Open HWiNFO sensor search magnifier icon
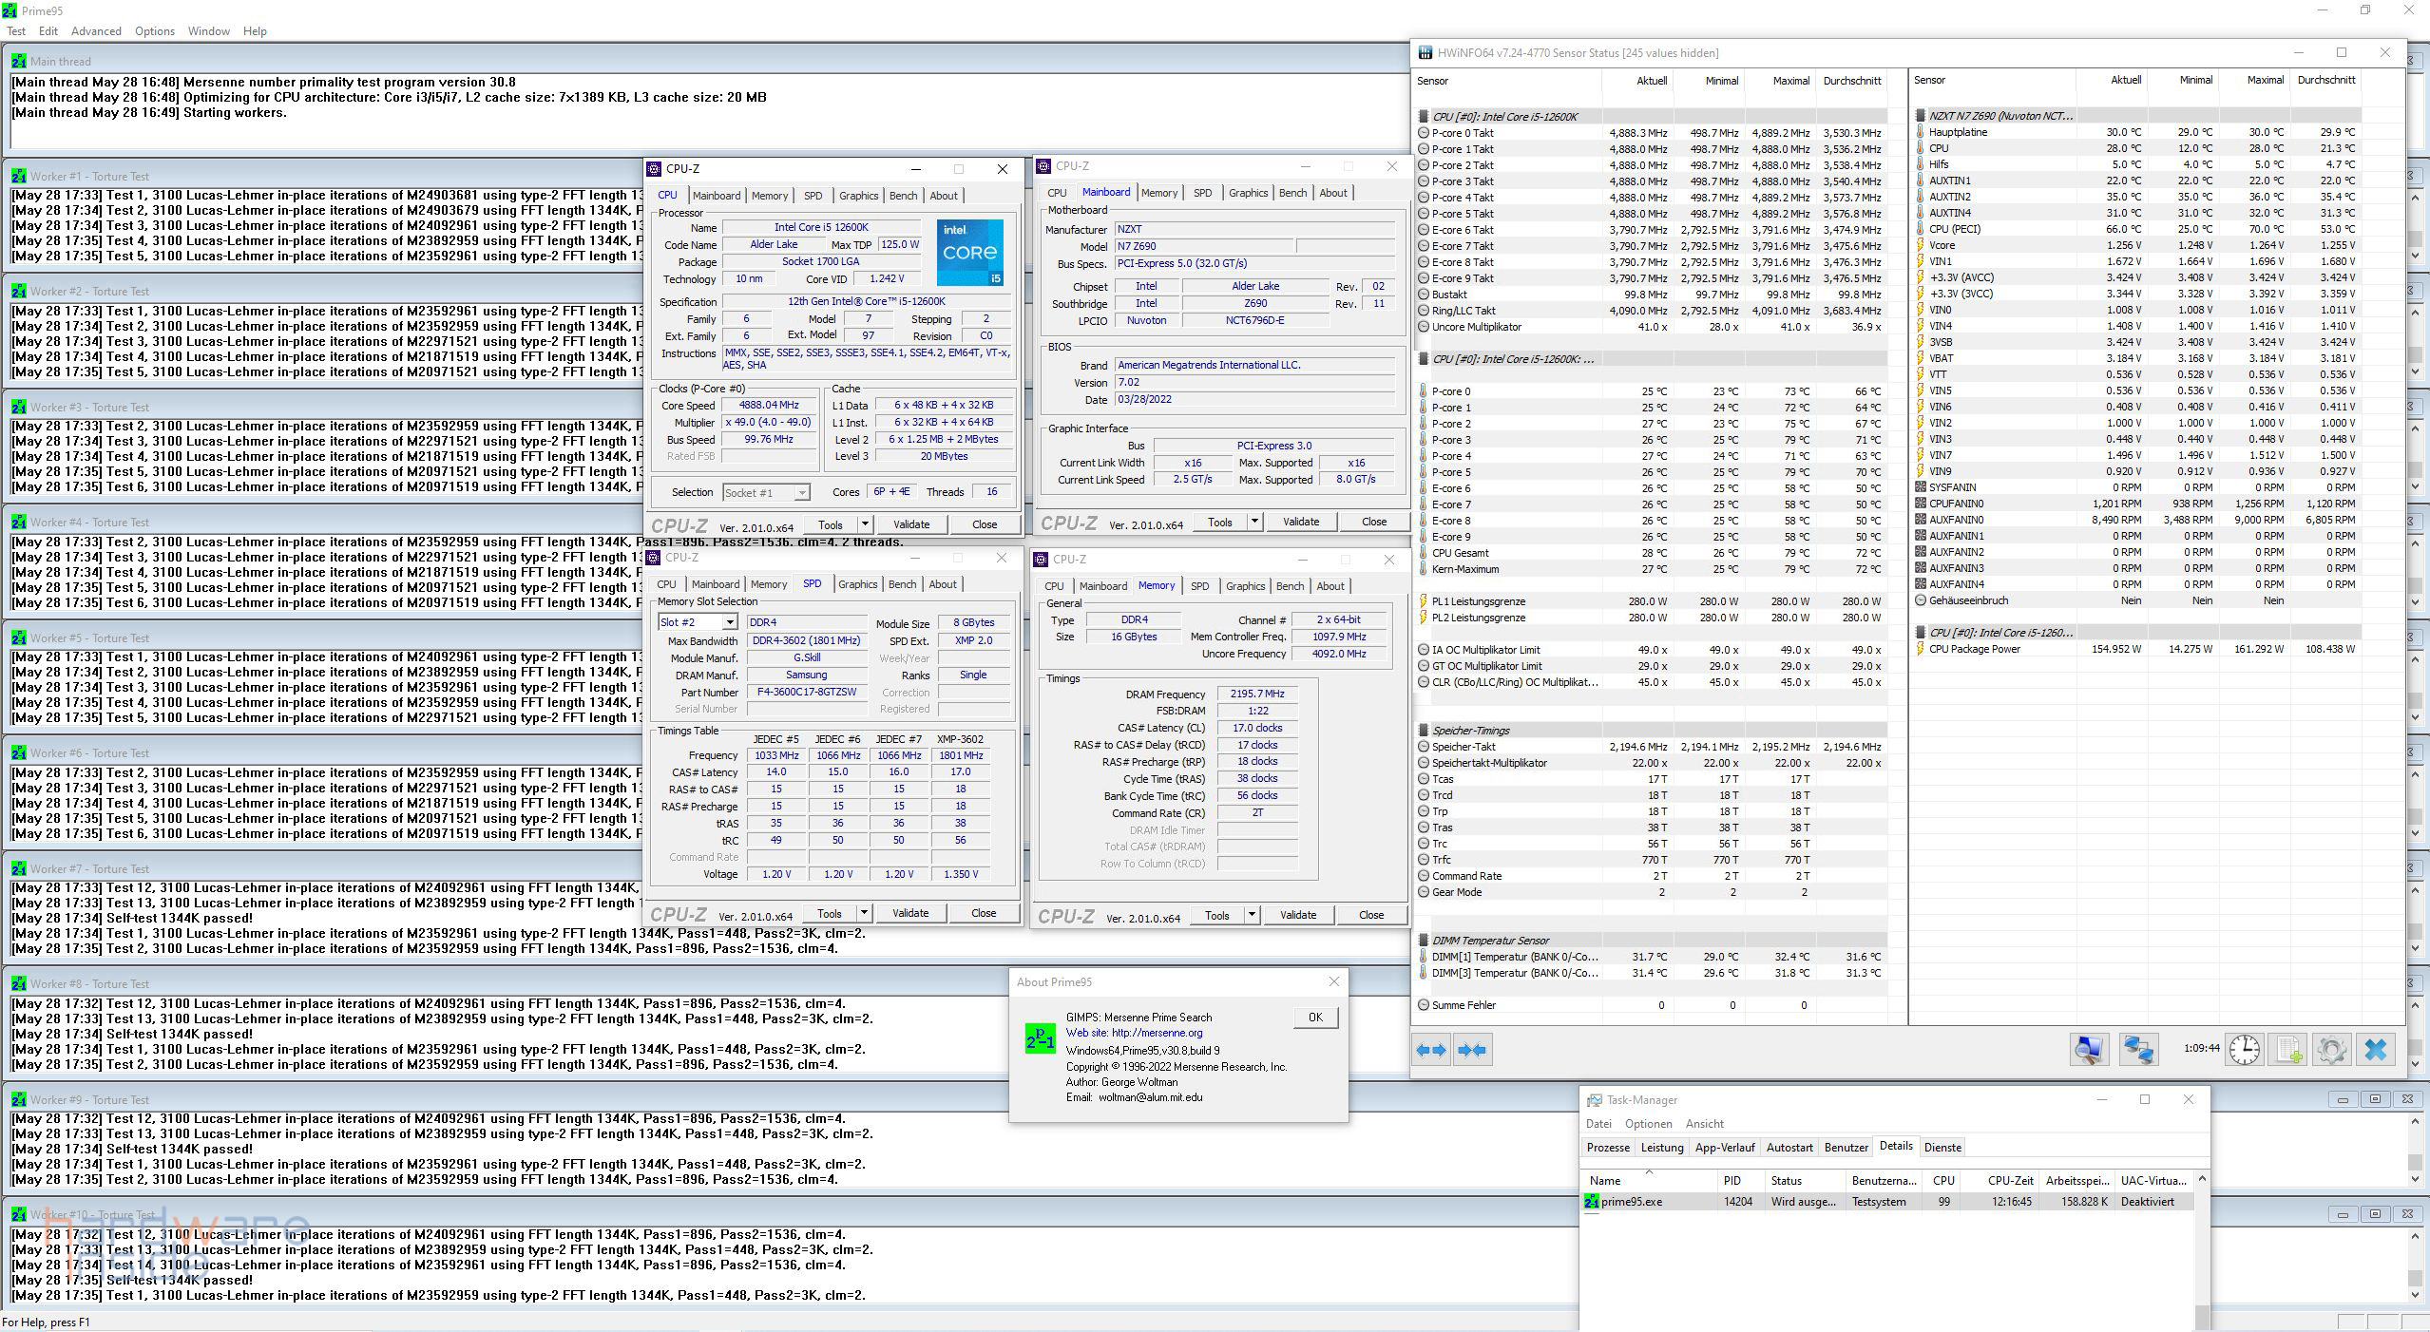The image size is (2430, 1332). coord(2089,1050)
